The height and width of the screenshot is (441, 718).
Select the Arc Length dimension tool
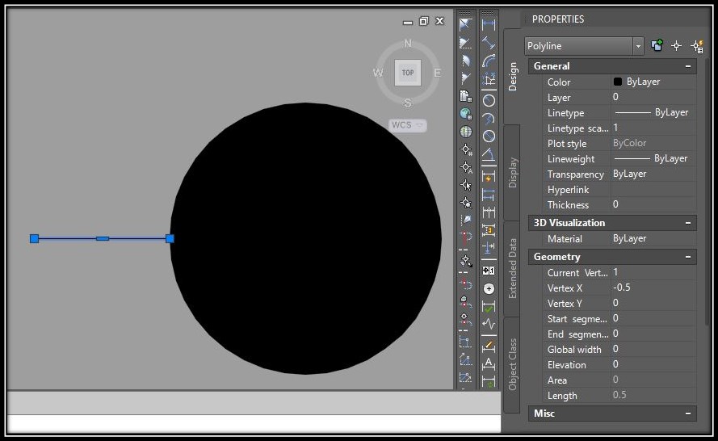(489, 61)
